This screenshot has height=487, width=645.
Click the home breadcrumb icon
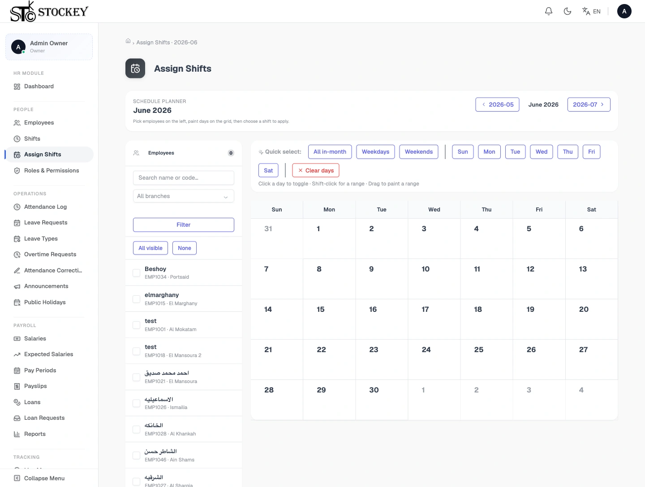click(x=128, y=41)
